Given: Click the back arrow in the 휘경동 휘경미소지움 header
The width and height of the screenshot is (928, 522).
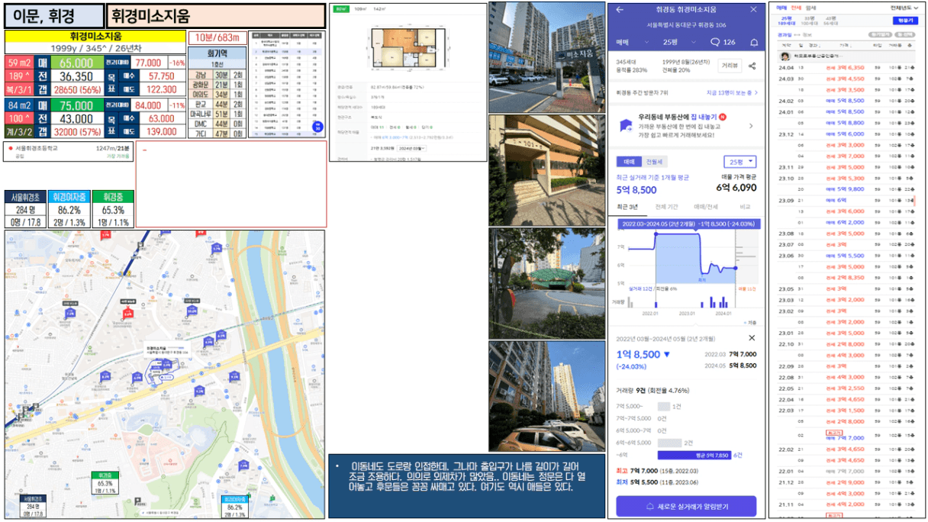Looking at the screenshot, I should click(620, 10).
